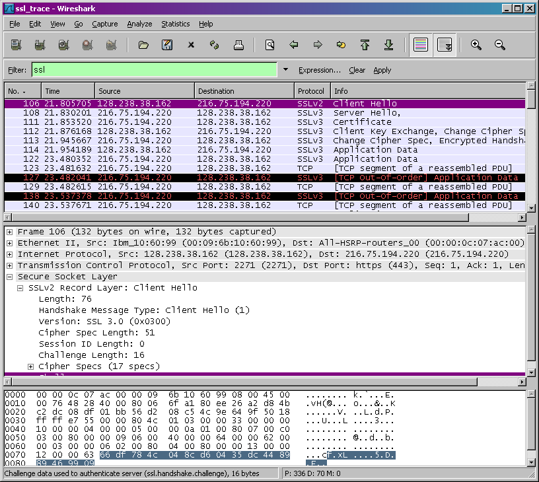Viewport: 539px width, 482px height.
Task: Expand the Transmission Control Protocol node
Action: pyautogui.click(x=10, y=266)
